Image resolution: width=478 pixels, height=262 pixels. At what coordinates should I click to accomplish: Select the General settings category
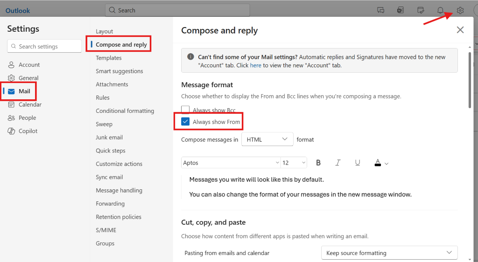click(x=28, y=78)
